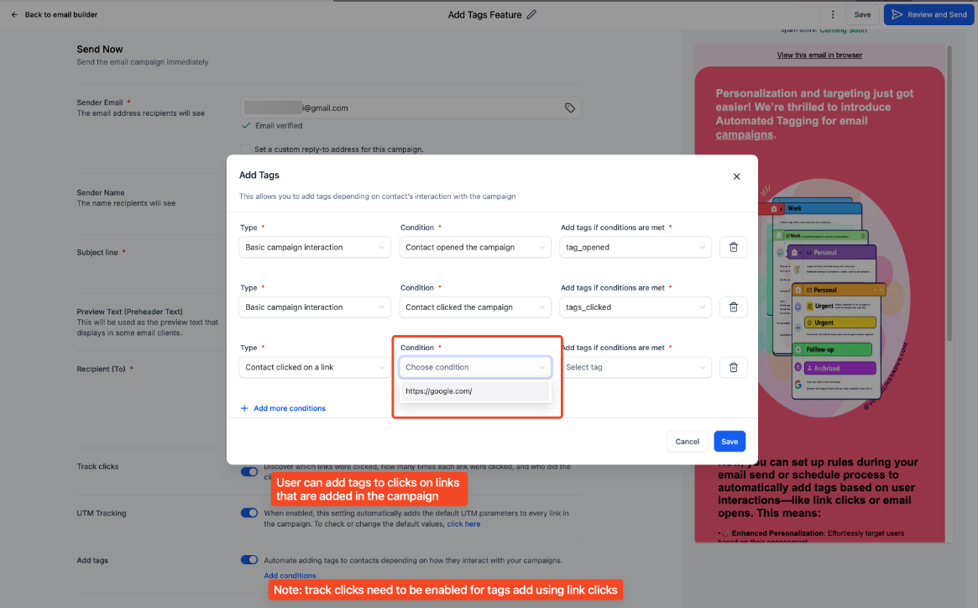Delete the tags_clicked condition row

point(733,307)
